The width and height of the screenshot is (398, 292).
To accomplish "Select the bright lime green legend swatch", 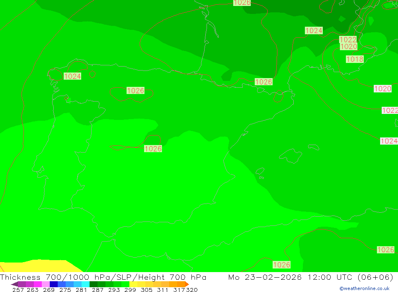I will click(x=125, y=284).
